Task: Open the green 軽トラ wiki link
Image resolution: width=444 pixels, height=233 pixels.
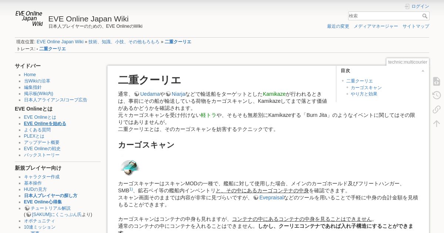Action: pos(208,115)
